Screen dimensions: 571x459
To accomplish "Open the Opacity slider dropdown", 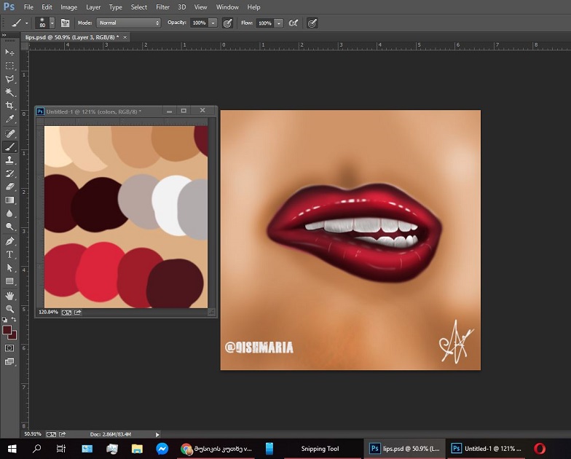I will [x=213, y=23].
